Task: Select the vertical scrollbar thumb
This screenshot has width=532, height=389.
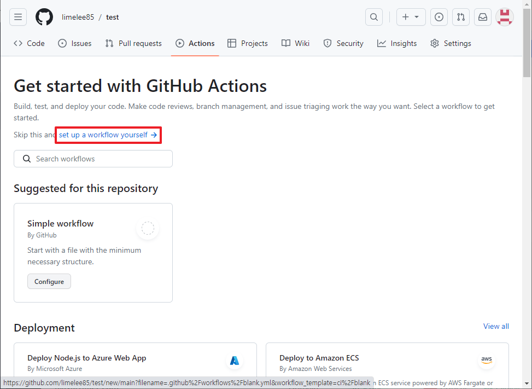Action: pos(527,43)
